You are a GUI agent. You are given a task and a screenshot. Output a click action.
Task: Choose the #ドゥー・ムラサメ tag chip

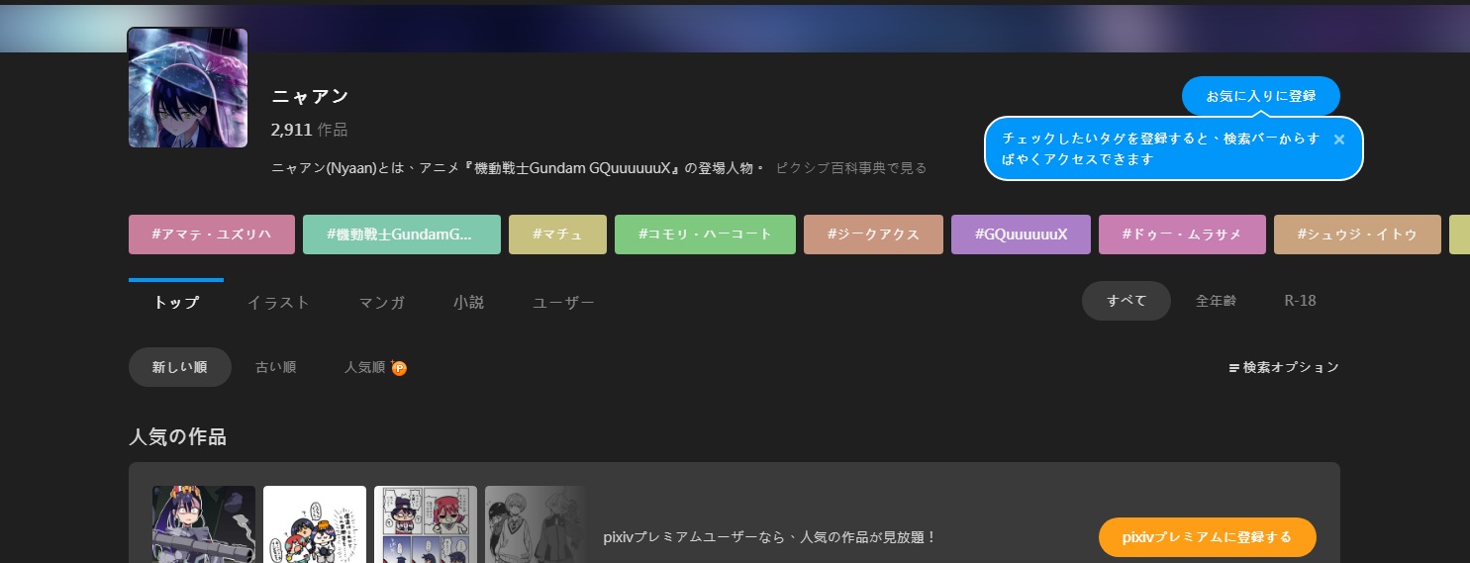pos(1182,235)
